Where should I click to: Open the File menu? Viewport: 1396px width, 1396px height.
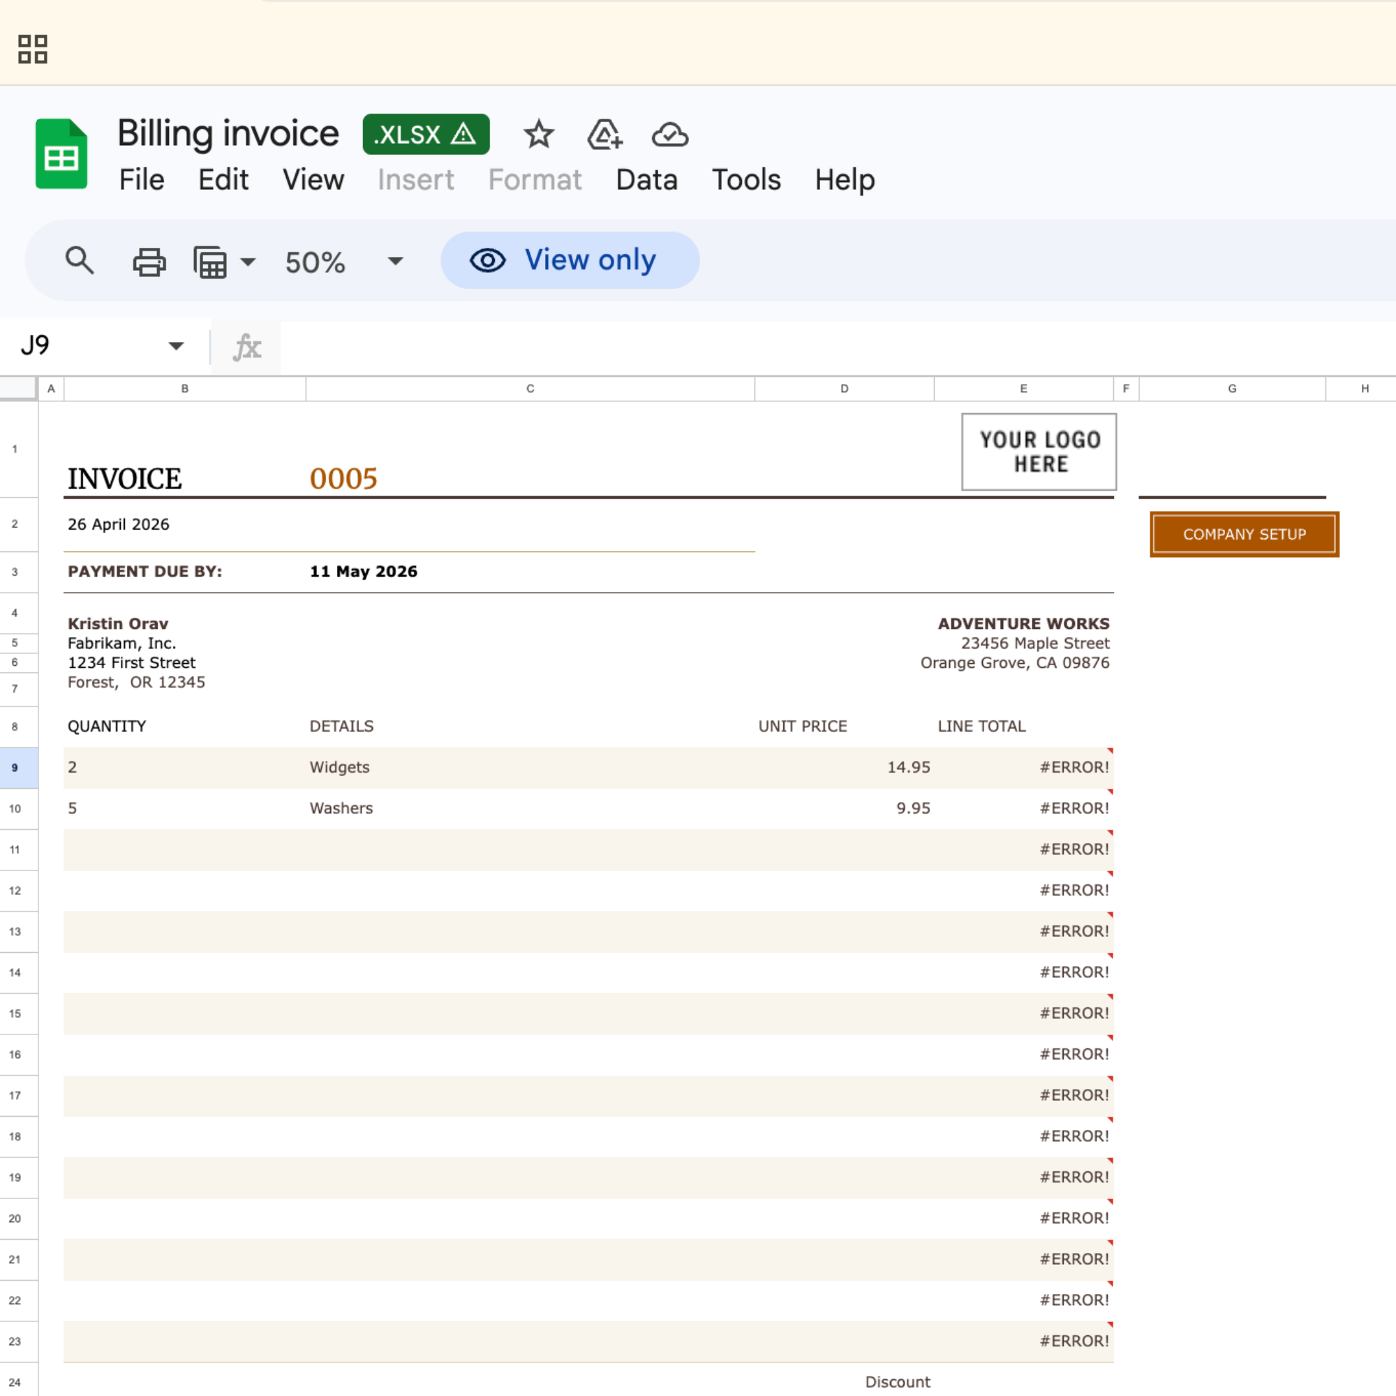coord(142,179)
